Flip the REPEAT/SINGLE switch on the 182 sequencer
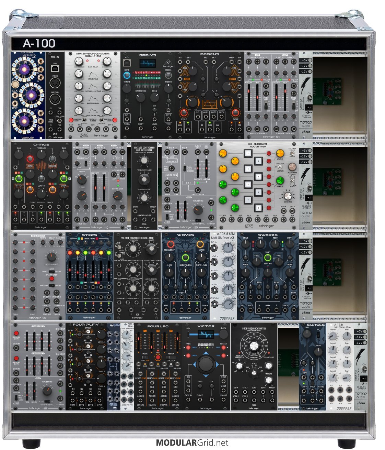385x450 pixels. click(51, 271)
